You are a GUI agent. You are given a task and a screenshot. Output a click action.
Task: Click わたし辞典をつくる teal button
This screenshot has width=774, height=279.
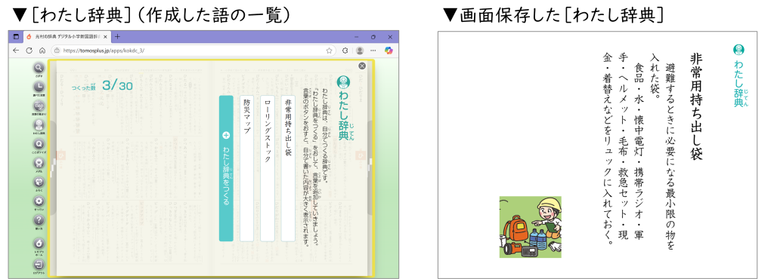[x=226, y=168]
